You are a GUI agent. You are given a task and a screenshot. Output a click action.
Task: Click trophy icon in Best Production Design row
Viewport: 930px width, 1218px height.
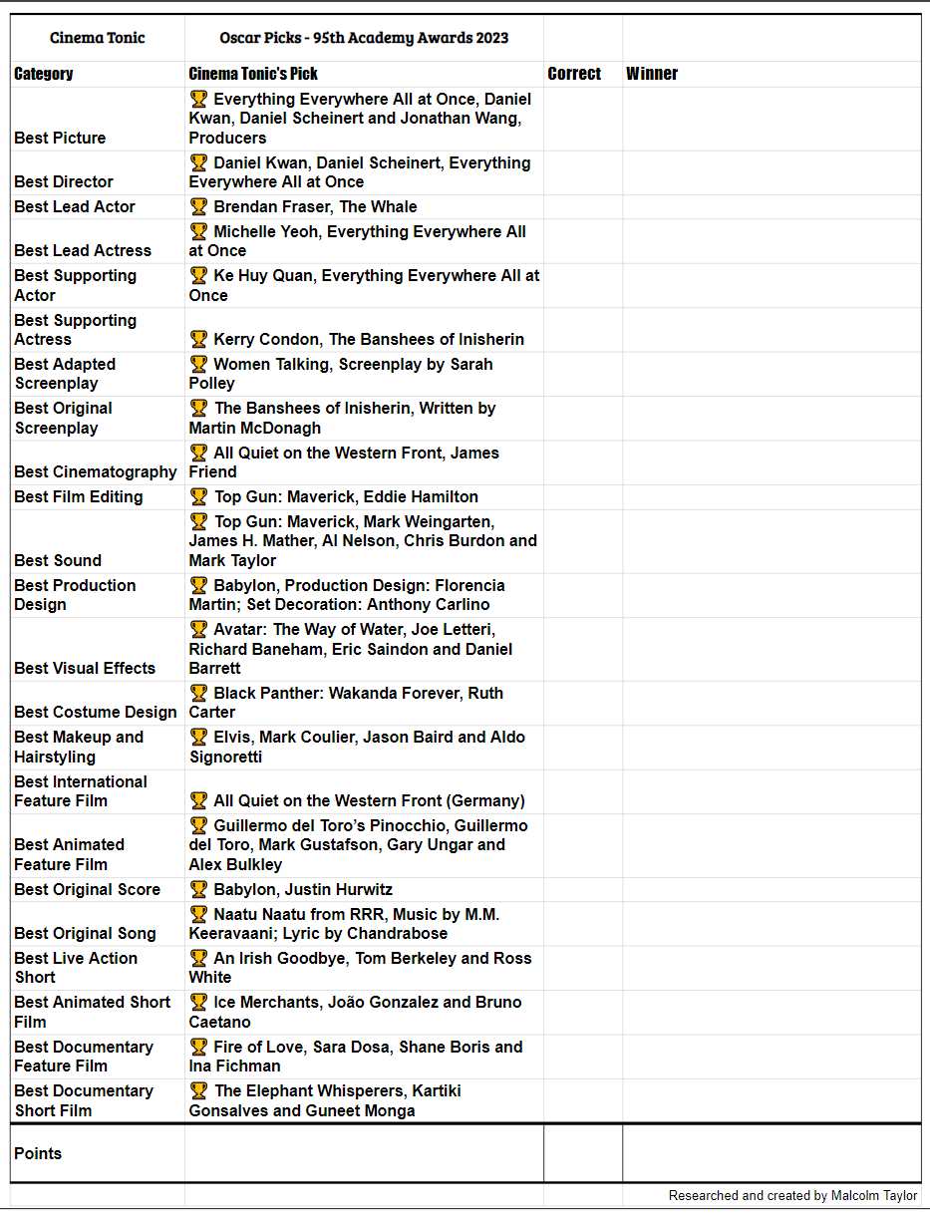point(198,585)
